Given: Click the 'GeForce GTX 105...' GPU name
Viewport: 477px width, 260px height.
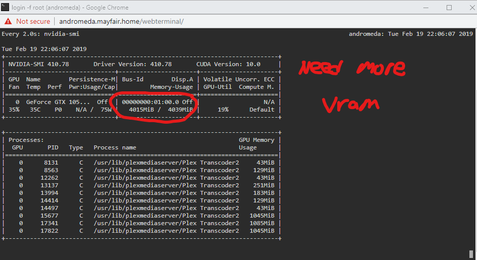Looking at the screenshot, I should (58, 102).
